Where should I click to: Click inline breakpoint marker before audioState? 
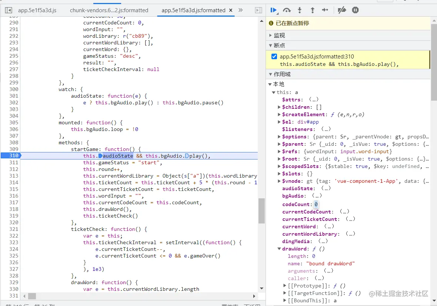100,156
